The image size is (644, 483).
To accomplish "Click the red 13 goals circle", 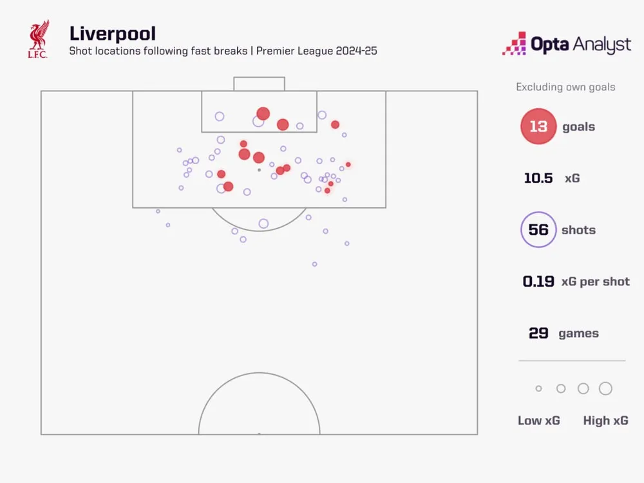I will 538,126.
